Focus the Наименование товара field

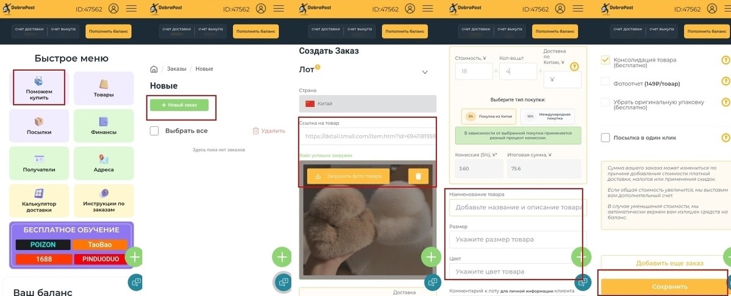tap(518, 208)
